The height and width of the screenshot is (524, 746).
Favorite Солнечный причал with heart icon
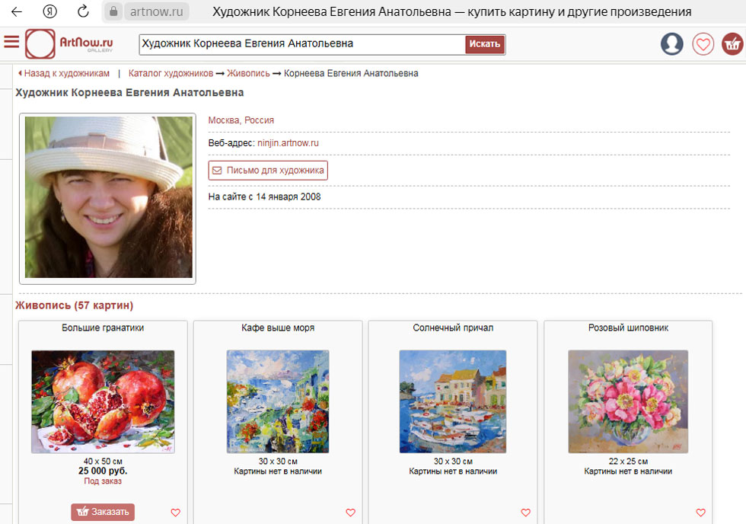tap(526, 512)
